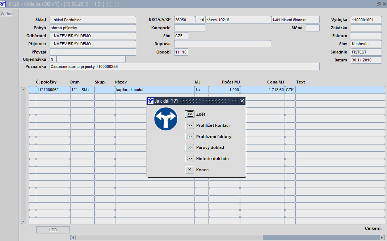The height and width of the screenshot is (241, 387).
Task: Click the Zpět back arrow button
Action: click(190, 114)
